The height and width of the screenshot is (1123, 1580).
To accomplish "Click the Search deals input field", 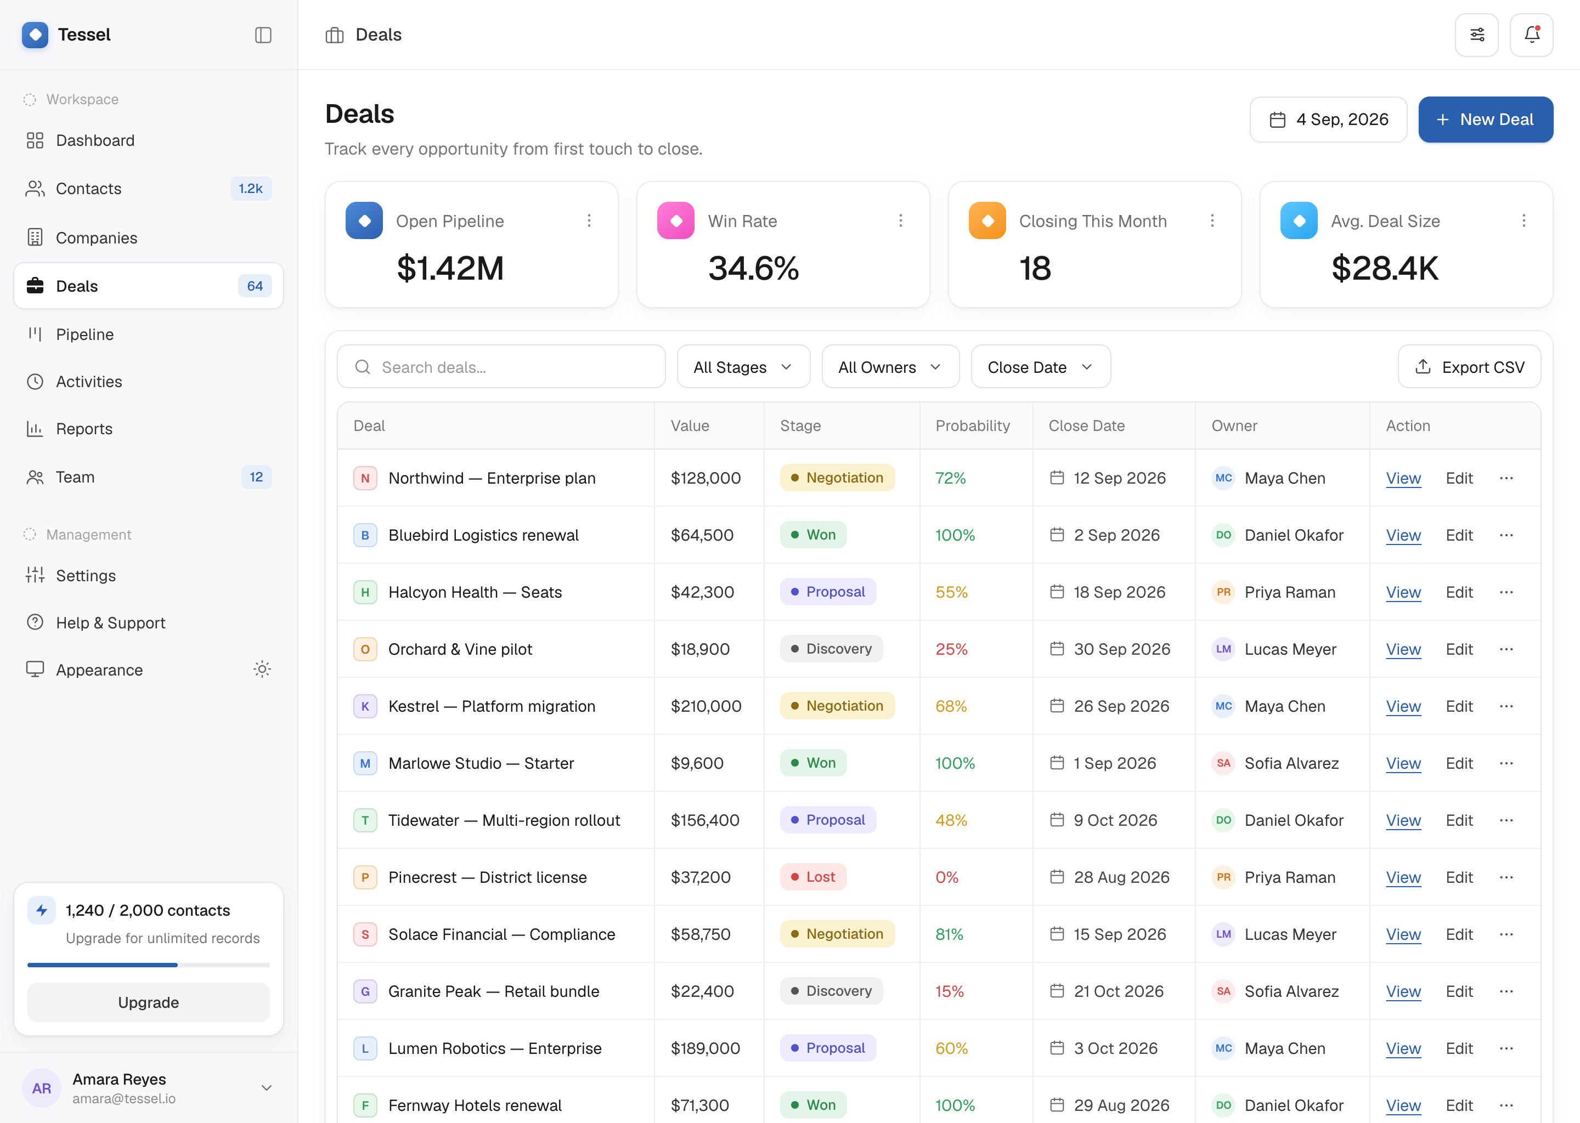I will tap(501, 367).
